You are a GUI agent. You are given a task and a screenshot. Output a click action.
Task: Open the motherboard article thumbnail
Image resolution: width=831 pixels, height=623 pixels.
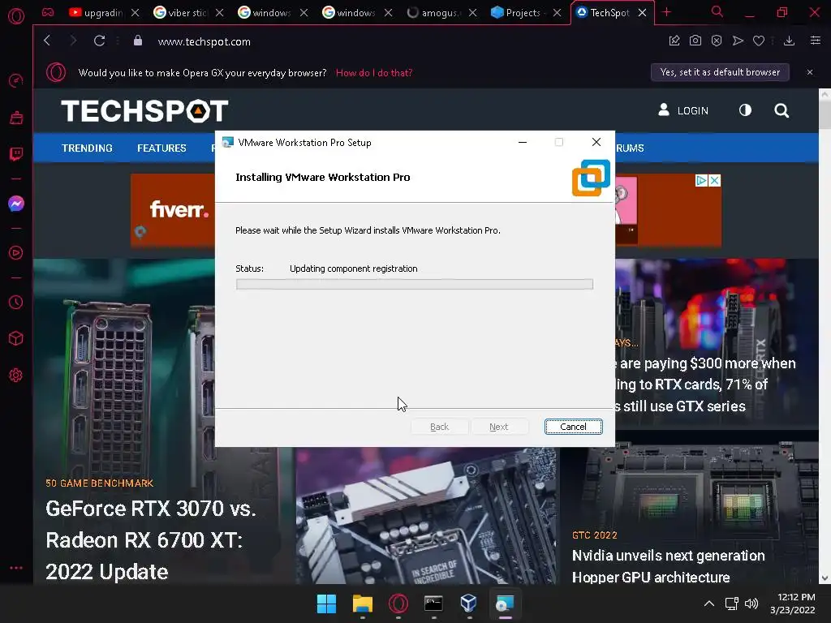pos(427,516)
